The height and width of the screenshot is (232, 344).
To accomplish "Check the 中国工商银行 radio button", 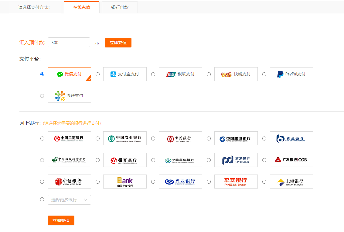I will tap(42, 138).
